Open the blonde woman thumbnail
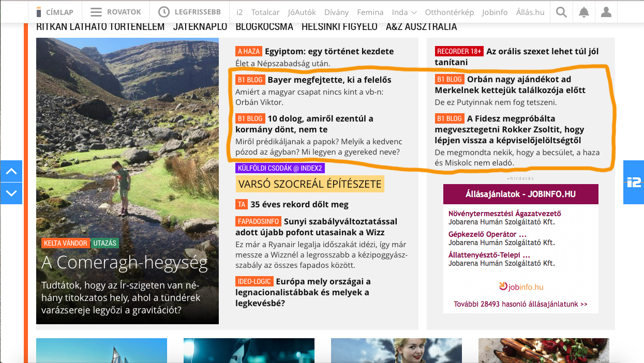Image resolution: width=644 pixels, height=363 pixels. point(396,351)
